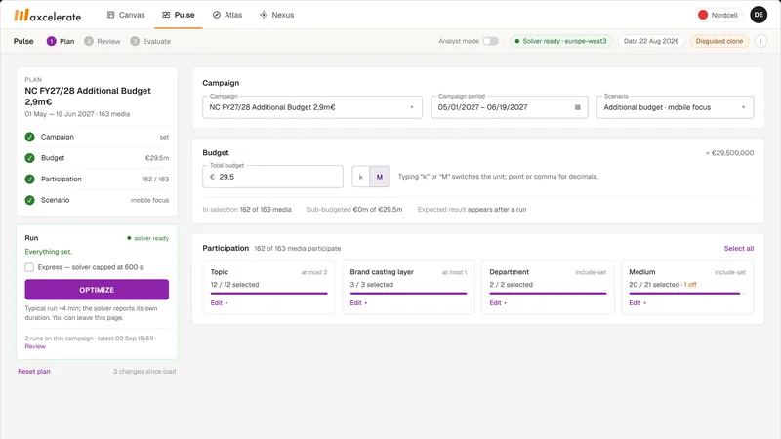Click the '1 off' text on Medium
This screenshot has width=781, height=439.
(x=690, y=285)
